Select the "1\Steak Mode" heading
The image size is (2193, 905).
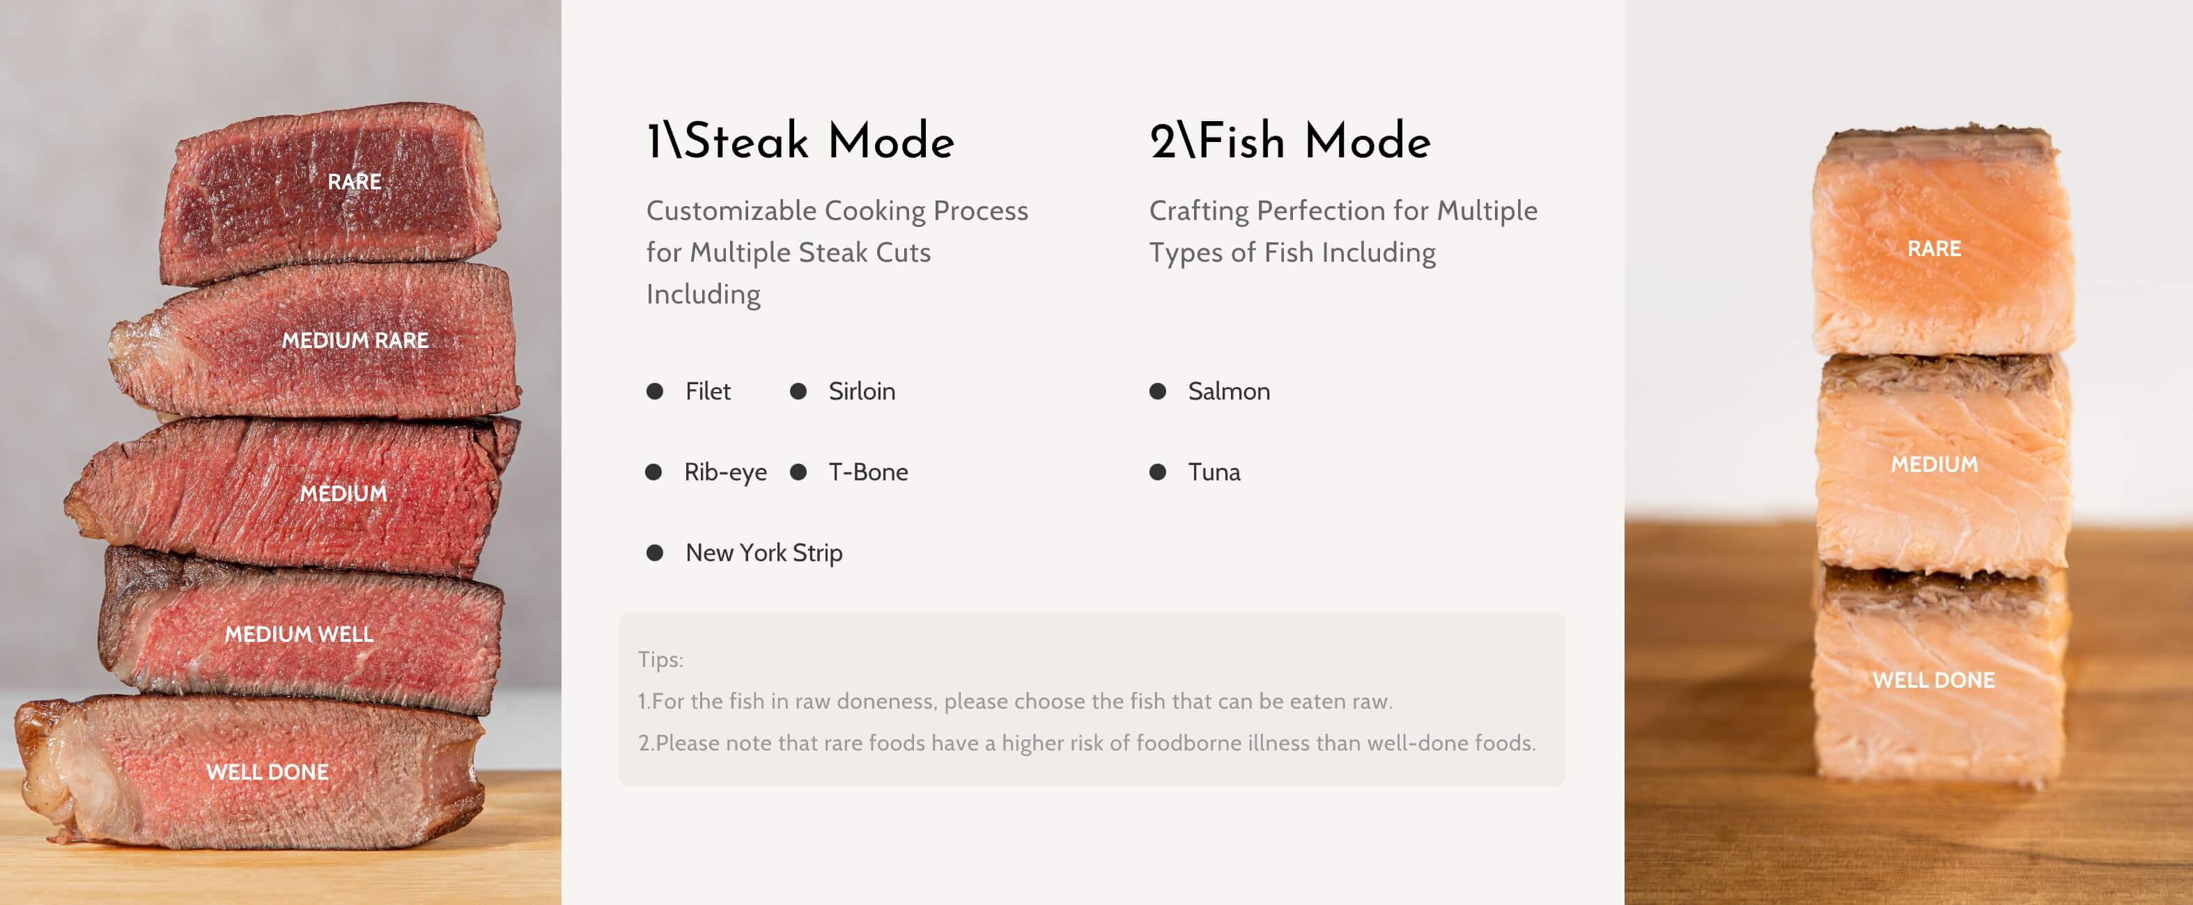800,141
